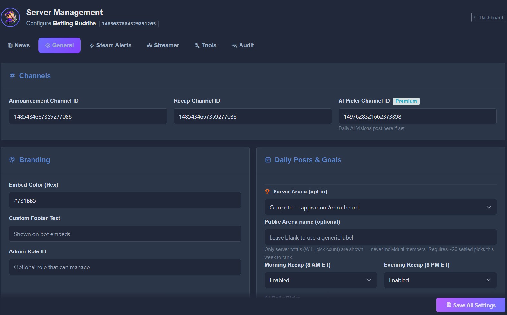This screenshot has height=315, width=507.
Task: Click the Admin Role ID label
Action: coord(27,251)
